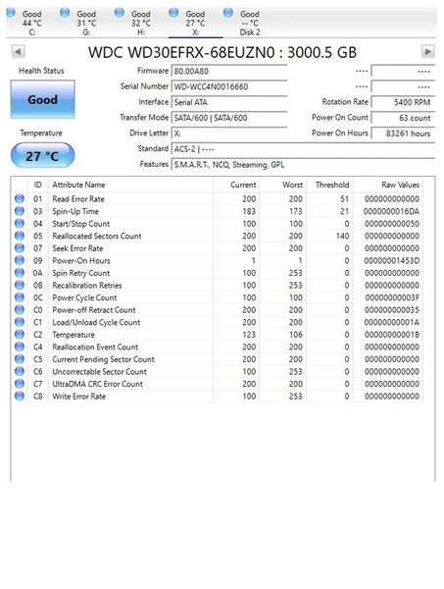Click status icon of Load/Unload Cycle Count row
The height and width of the screenshot is (589, 444).
click(x=20, y=322)
